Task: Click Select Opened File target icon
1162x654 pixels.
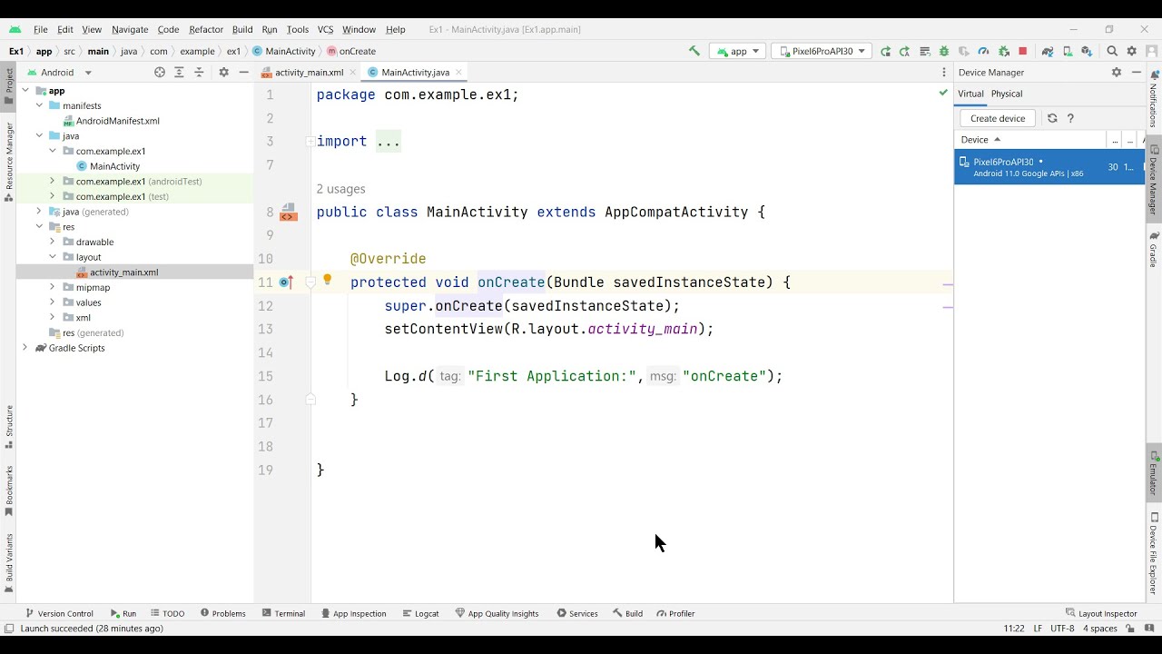Action: point(160,72)
